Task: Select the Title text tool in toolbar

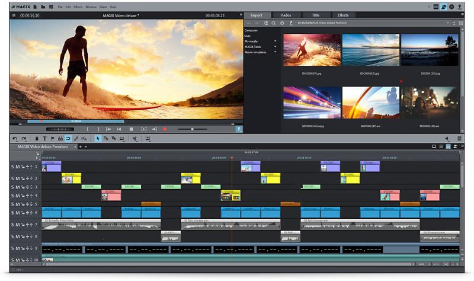Action: tap(44, 138)
